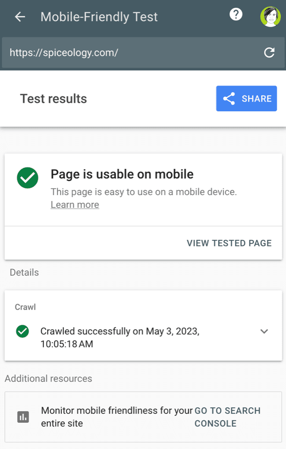
Task: Click the reload icon in the URL bar
Action: 269,52
